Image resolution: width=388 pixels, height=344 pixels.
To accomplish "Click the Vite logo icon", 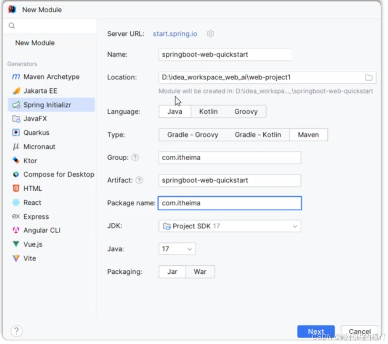I will pos(16,259).
